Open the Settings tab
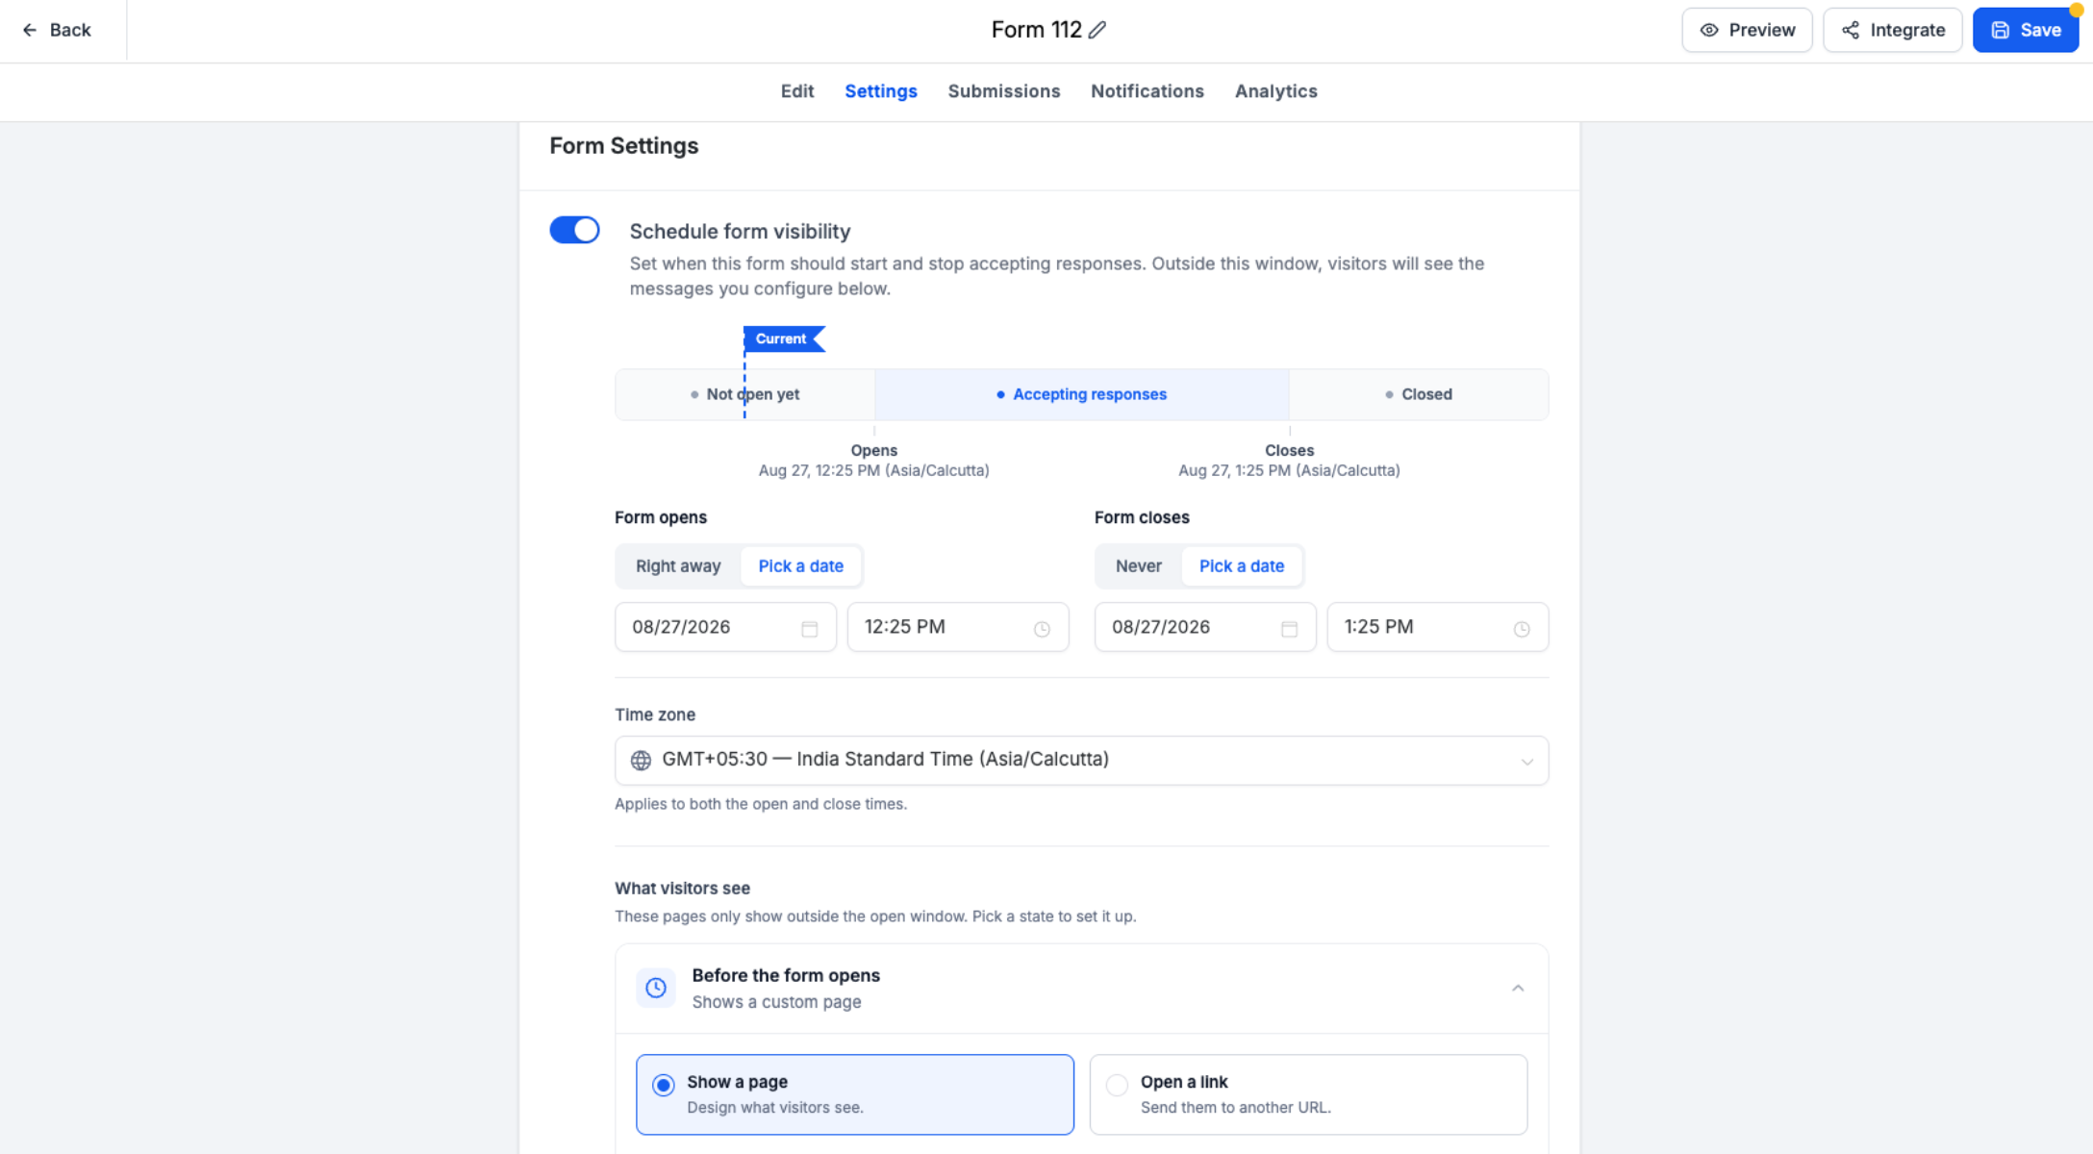 tap(881, 91)
